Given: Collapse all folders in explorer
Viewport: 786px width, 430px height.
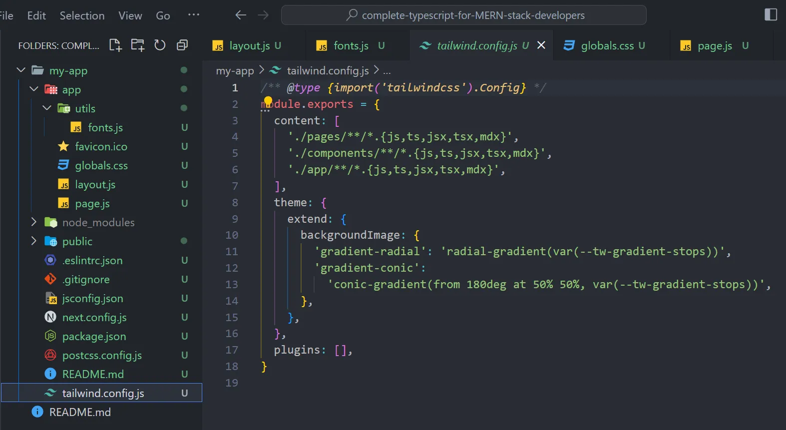Looking at the screenshot, I should click(182, 45).
